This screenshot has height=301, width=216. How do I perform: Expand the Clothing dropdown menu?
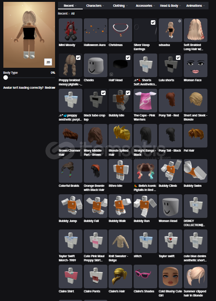click(120, 6)
